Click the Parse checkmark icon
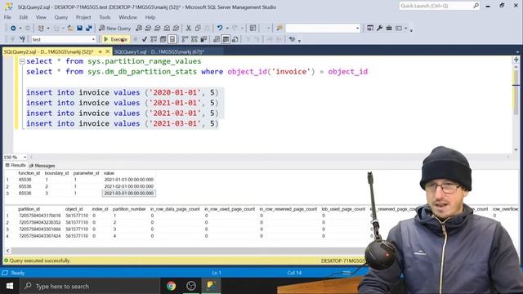523x294 pixels. click(144, 39)
